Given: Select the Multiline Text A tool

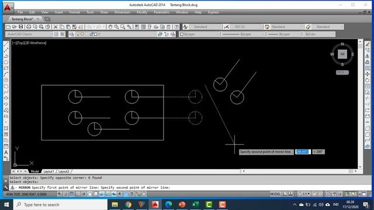Looking at the screenshot, I should coord(6,152).
